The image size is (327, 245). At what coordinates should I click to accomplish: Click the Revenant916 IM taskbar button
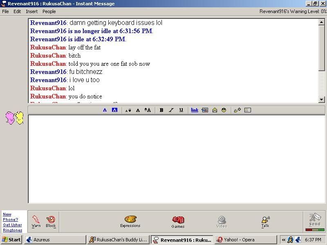182,240
